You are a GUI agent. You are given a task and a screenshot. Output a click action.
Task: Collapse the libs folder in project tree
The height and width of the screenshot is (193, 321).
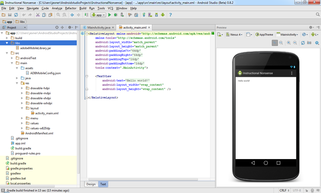pos(7,43)
